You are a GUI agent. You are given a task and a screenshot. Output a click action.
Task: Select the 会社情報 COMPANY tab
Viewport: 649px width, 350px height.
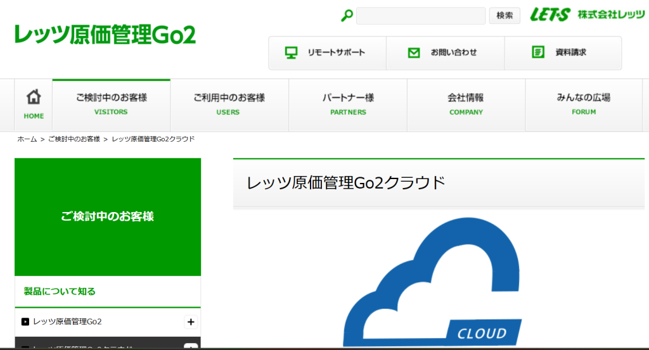pos(466,105)
